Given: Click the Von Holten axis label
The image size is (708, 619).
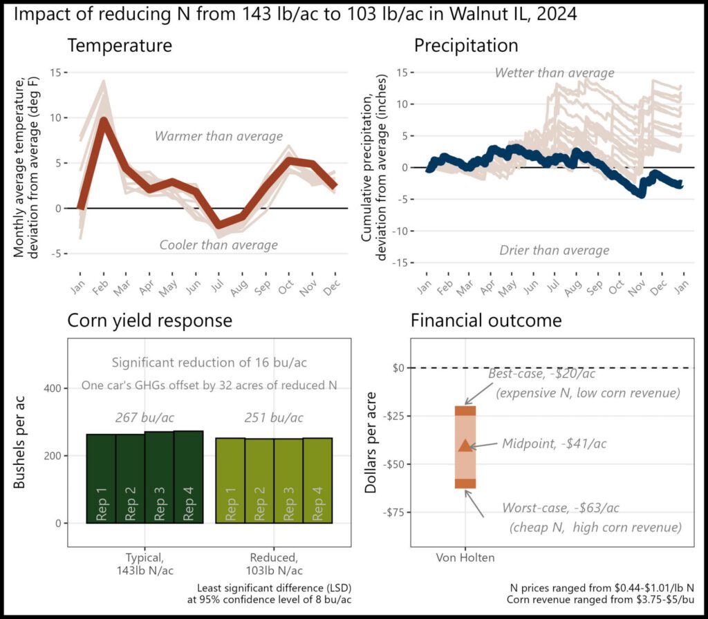Looking at the screenshot, I should (x=465, y=558).
